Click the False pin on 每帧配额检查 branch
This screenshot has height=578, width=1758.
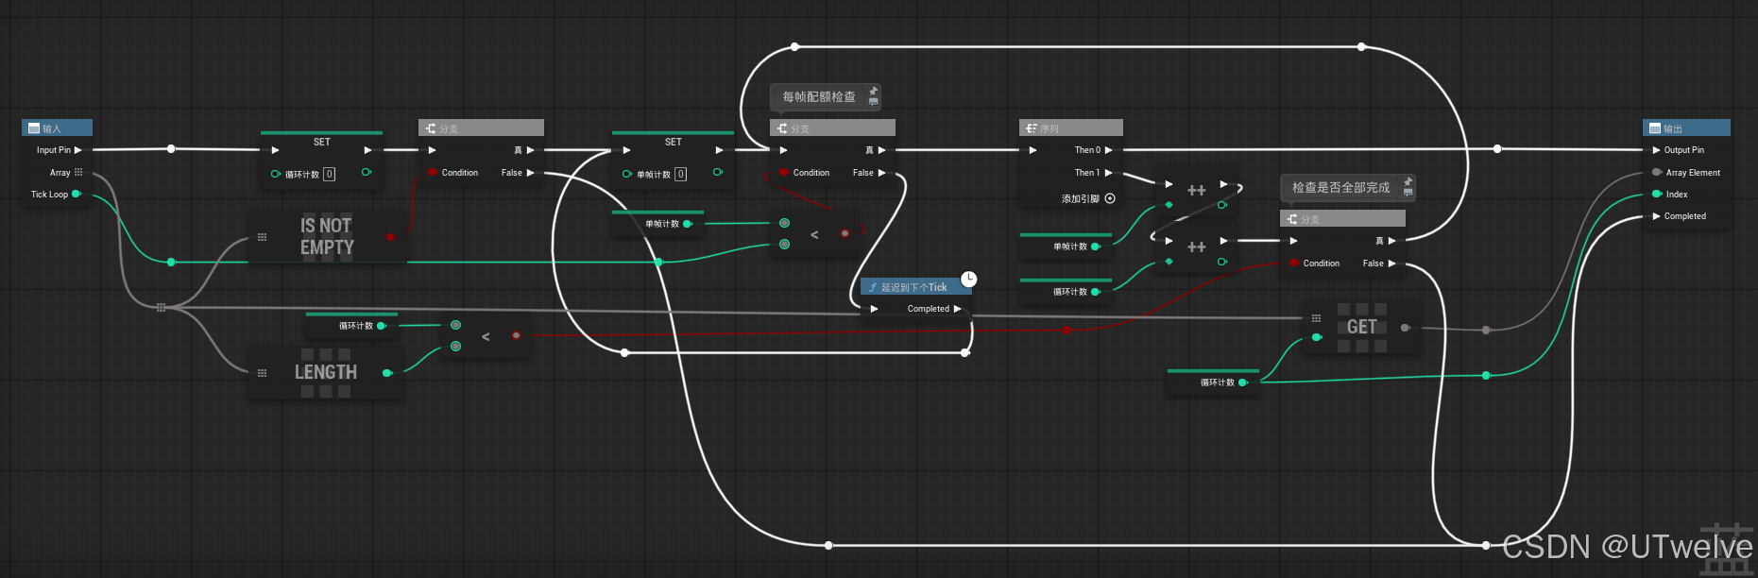click(881, 173)
